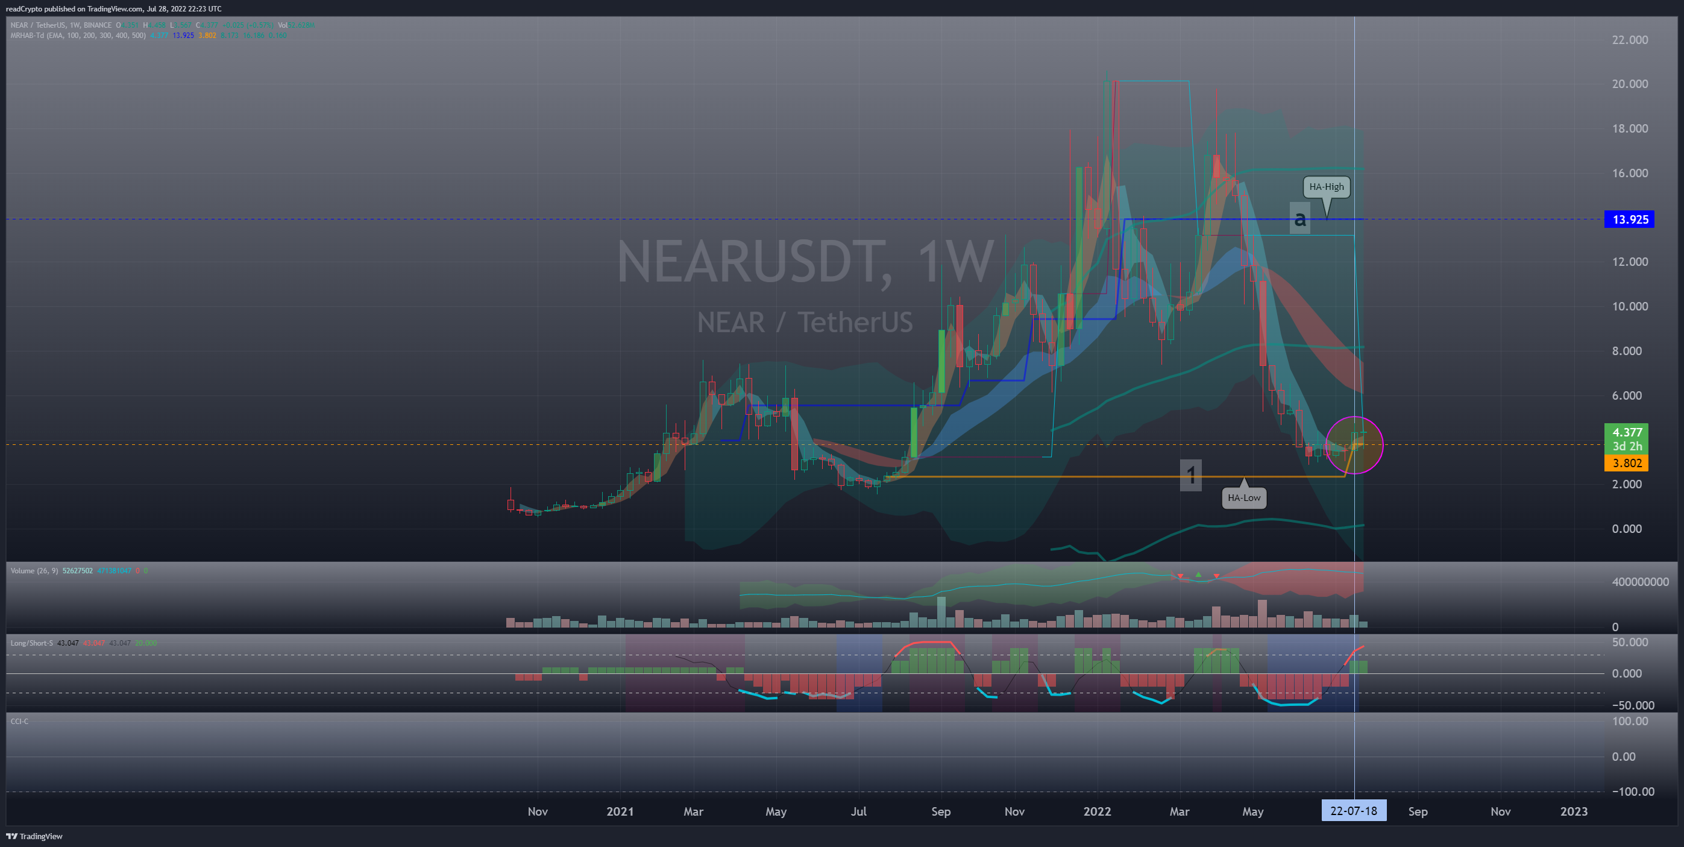Click the 2022 label on time axis
1684x847 pixels.
1097,811
